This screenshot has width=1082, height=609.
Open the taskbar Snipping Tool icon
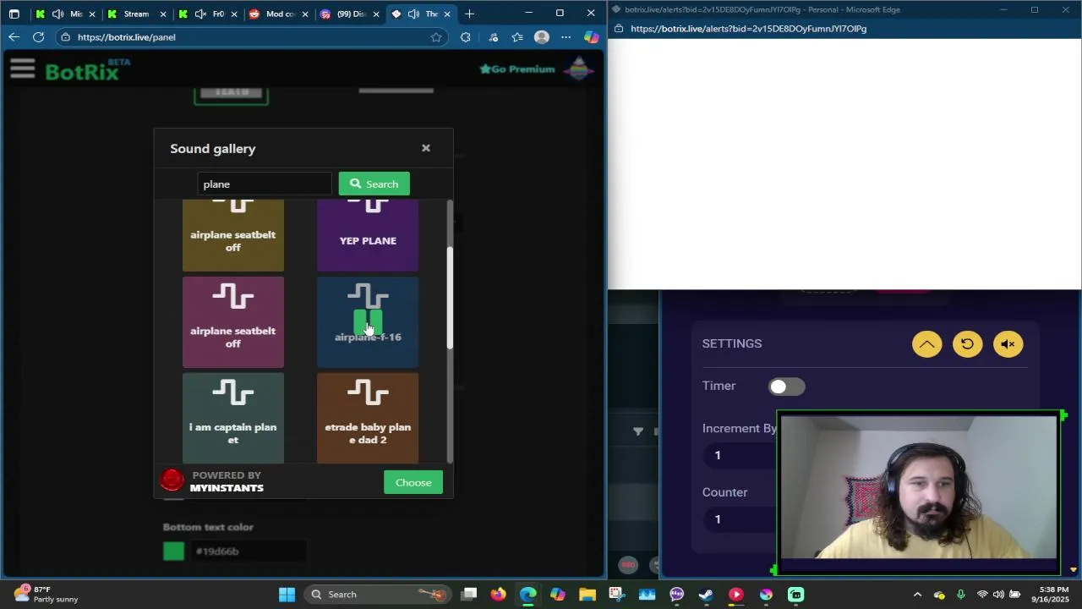point(616,594)
